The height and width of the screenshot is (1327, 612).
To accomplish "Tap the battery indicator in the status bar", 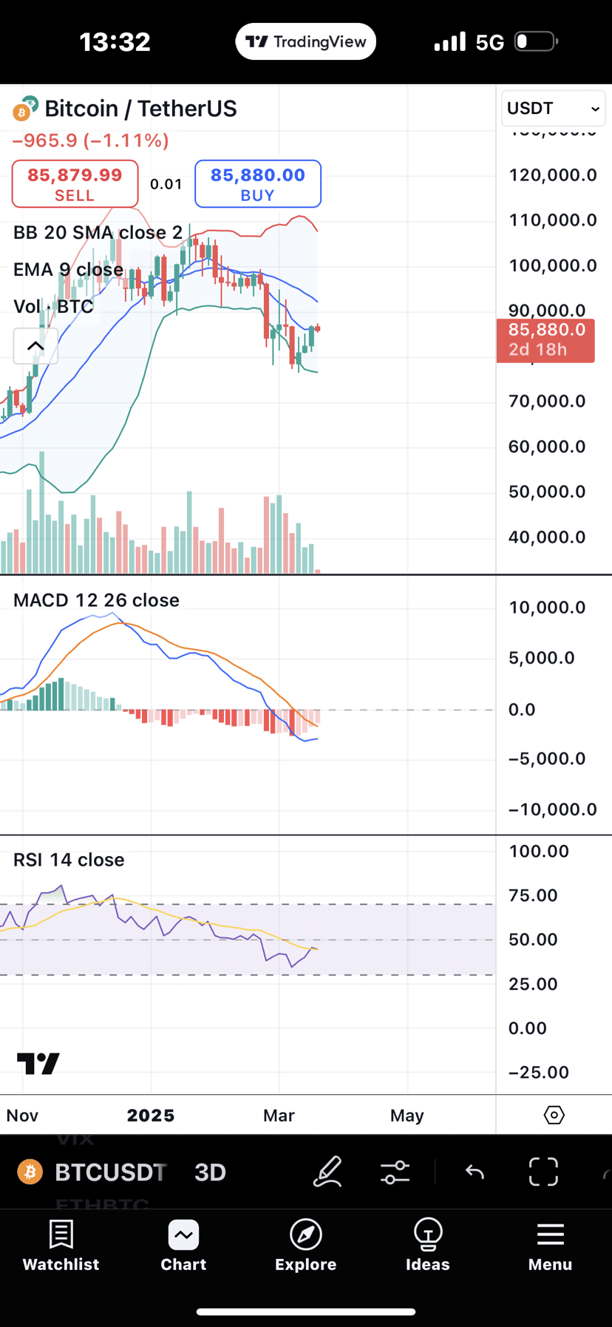I will pyautogui.click(x=536, y=41).
